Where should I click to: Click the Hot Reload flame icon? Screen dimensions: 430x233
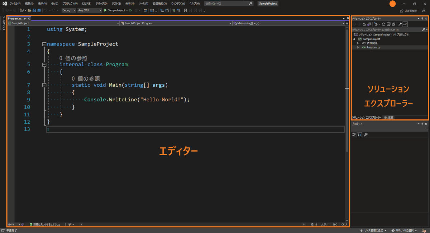(x=136, y=10)
